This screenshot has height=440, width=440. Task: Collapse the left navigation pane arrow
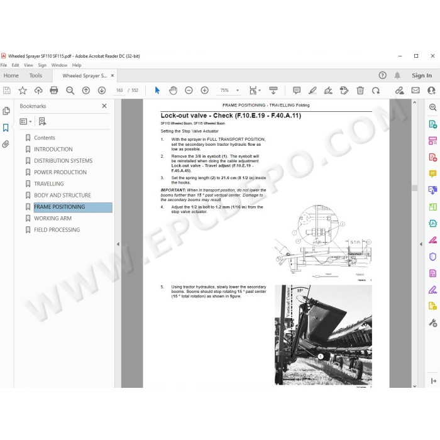[118, 244]
